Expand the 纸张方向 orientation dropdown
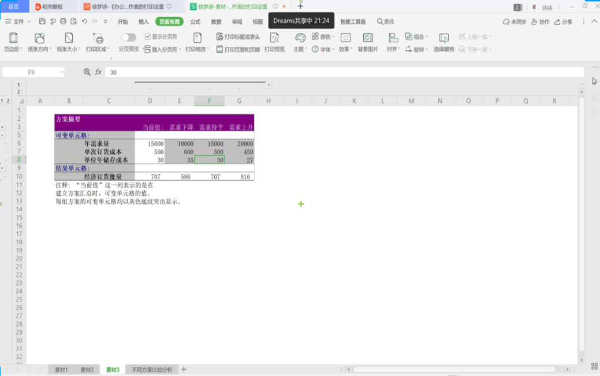This screenshot has width=600, height=376. tap(39, 50)
